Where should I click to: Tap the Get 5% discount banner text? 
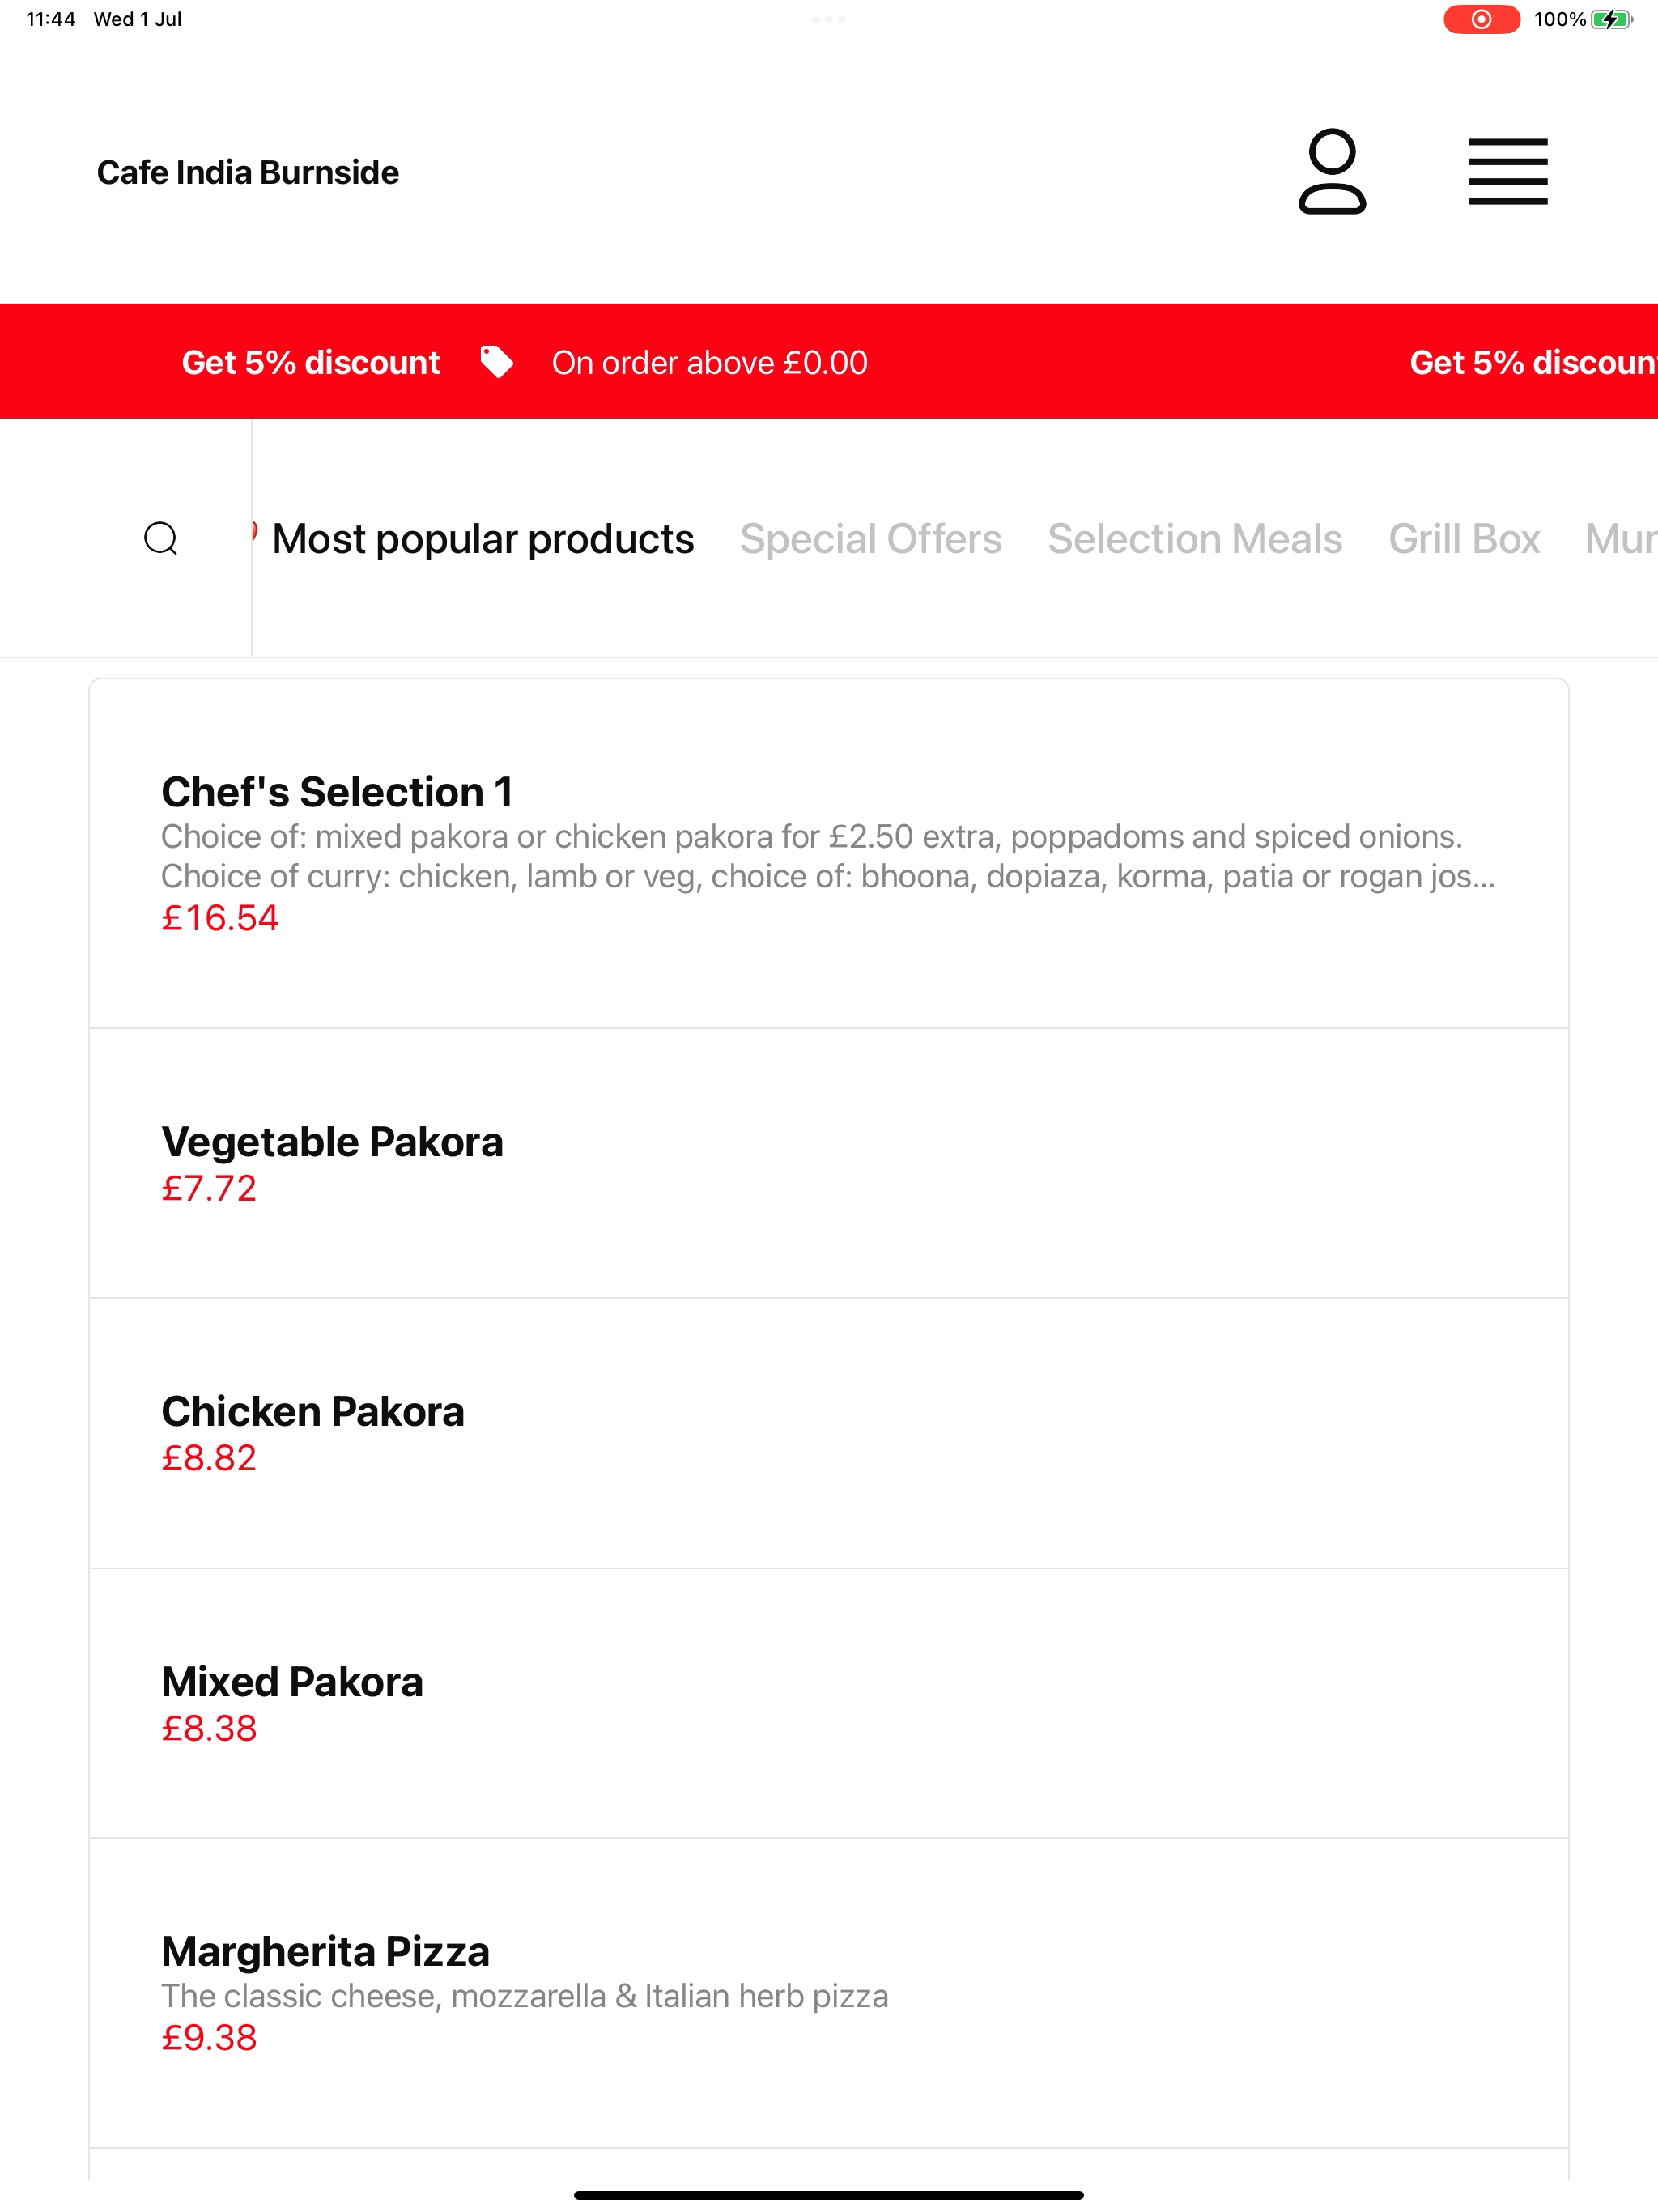point(311,362)
